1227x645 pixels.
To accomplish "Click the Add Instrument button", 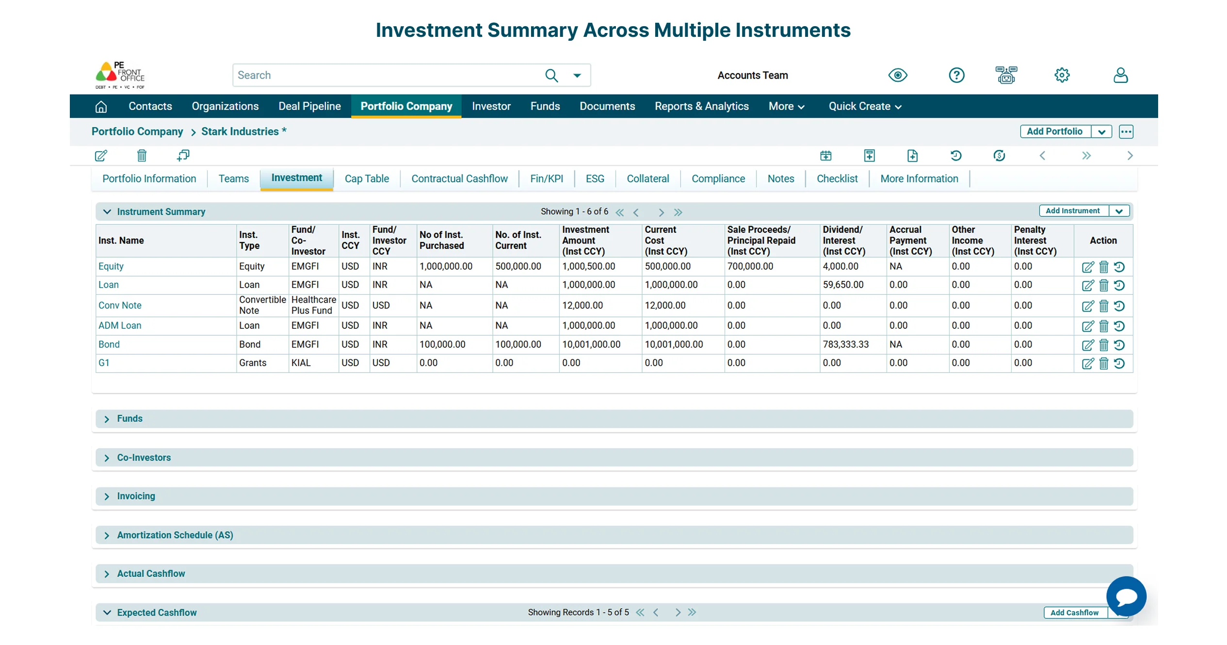I will click(x=1073, y=211).
